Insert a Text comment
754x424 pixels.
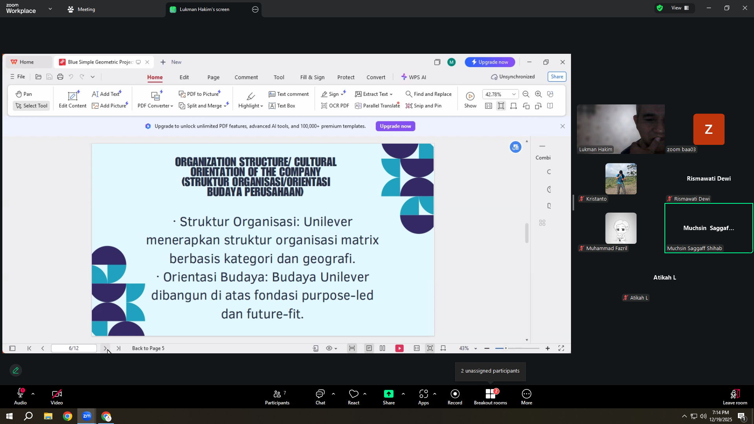click(289, 94)
